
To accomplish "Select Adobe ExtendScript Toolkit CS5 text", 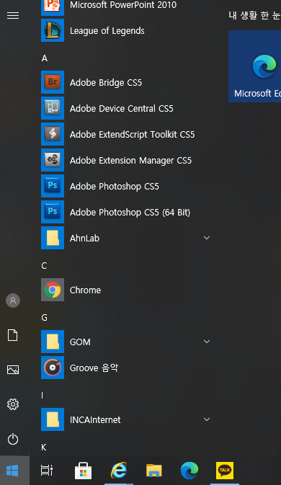I will click(133, 135).
